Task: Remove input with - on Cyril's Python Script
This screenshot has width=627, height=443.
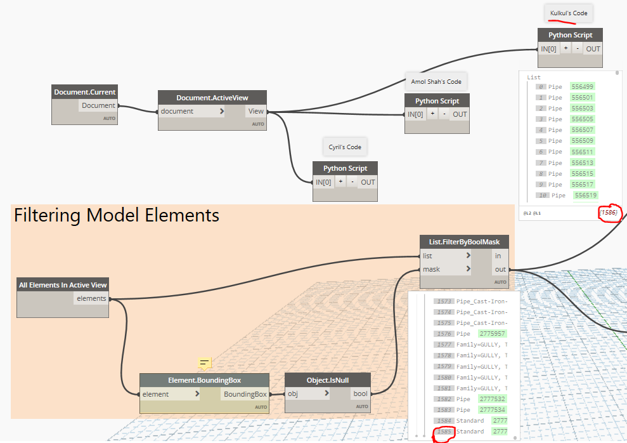Action: click(352, 182)
